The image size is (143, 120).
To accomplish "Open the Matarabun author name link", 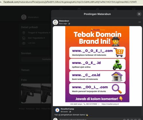I will [x=64, y=21].
